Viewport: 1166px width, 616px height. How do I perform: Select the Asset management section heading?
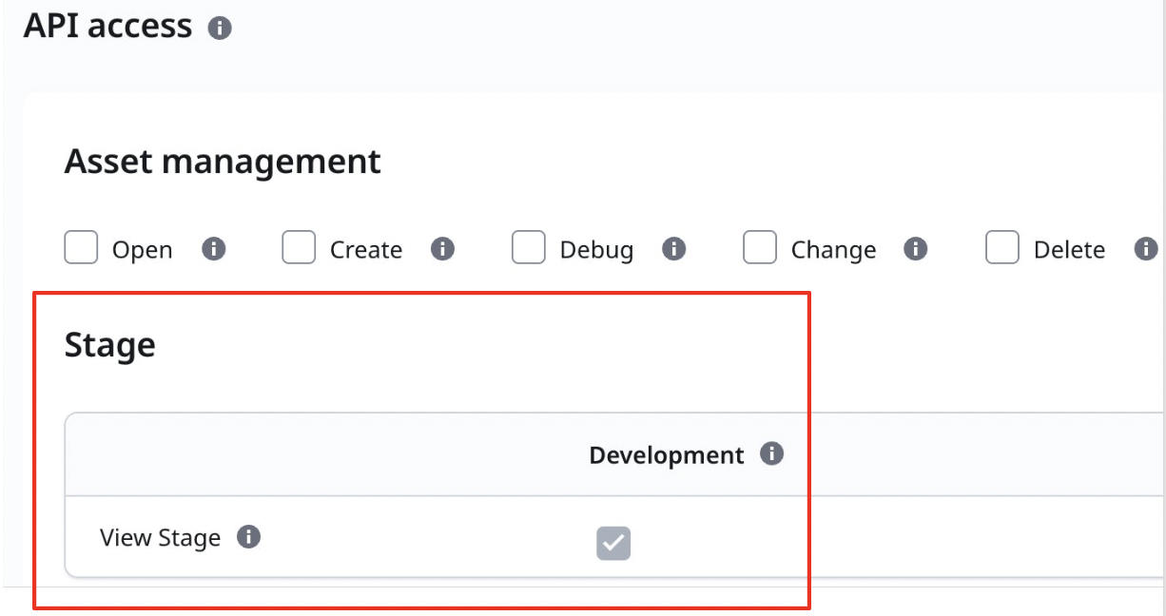click(x=222, y=161)
